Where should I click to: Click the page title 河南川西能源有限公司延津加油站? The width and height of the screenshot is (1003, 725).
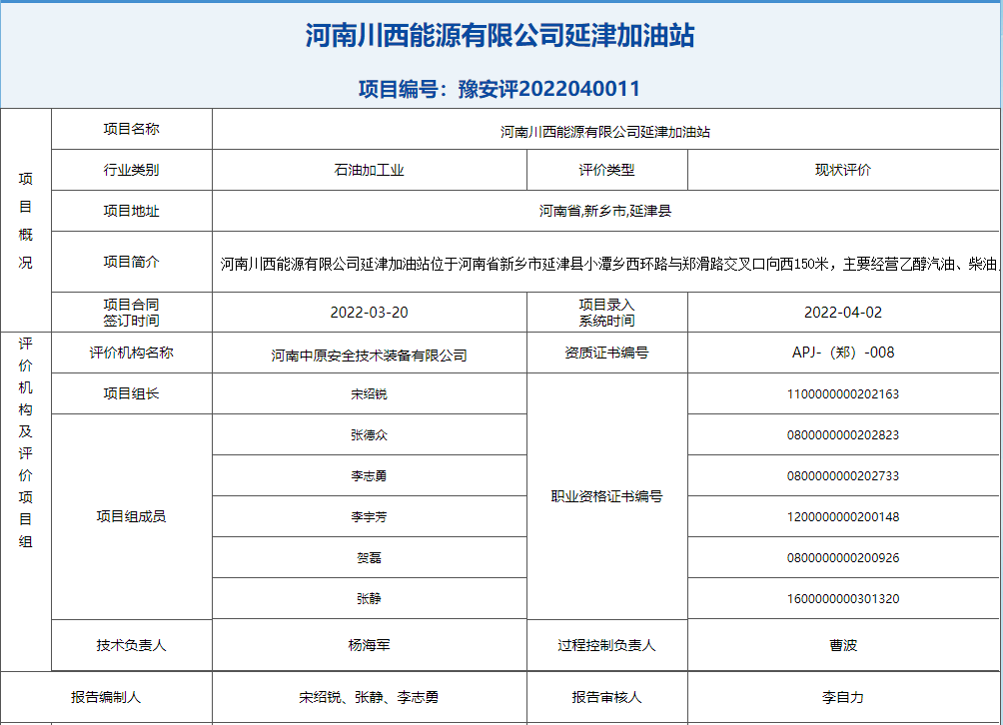tap(500, 35)
